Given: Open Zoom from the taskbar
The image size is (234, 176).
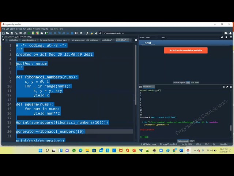Looking at the screenshot, I should (161, 150).
